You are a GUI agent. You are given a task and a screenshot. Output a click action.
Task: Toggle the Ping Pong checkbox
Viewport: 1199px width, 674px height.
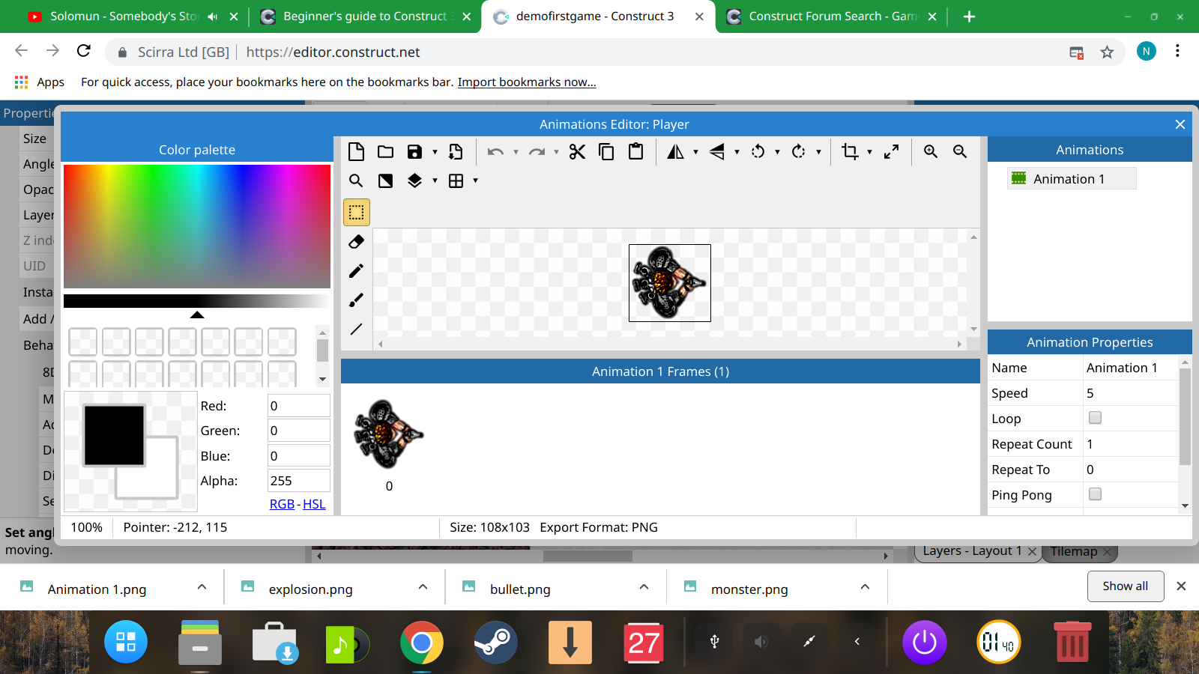[x=1095, y=494]
